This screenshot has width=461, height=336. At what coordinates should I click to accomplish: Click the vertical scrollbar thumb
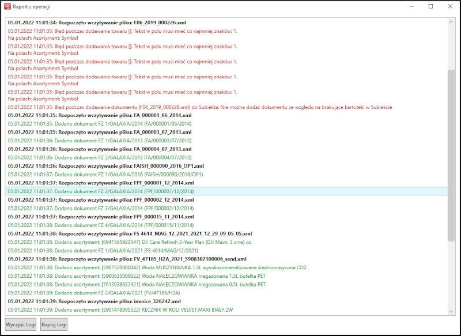pyautogui.click(x=451, y=156)
